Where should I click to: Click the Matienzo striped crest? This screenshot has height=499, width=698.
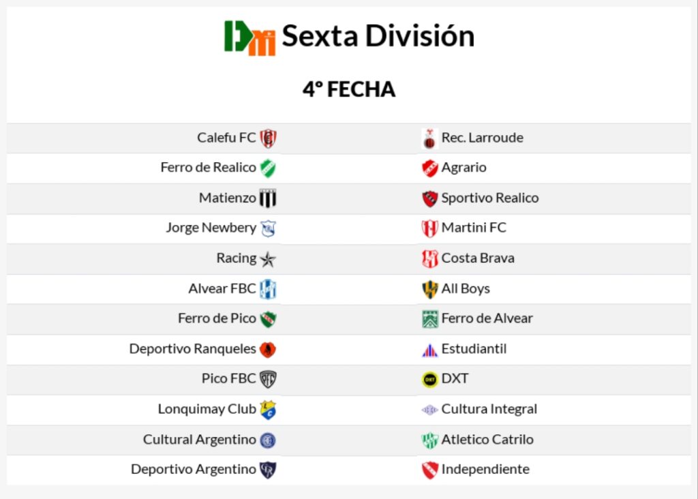(x=268, y=198)
